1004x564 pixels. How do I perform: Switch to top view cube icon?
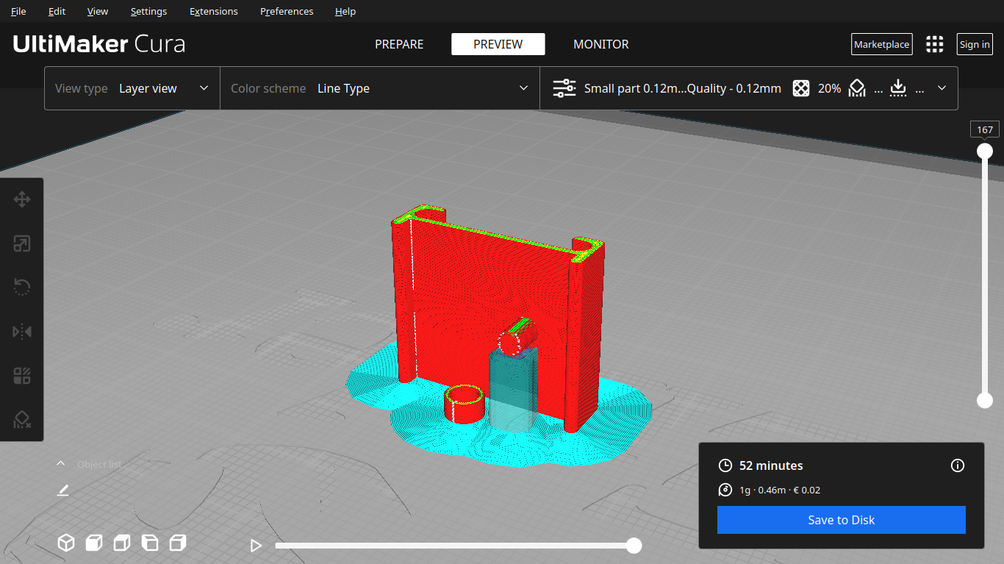(122, 543)
